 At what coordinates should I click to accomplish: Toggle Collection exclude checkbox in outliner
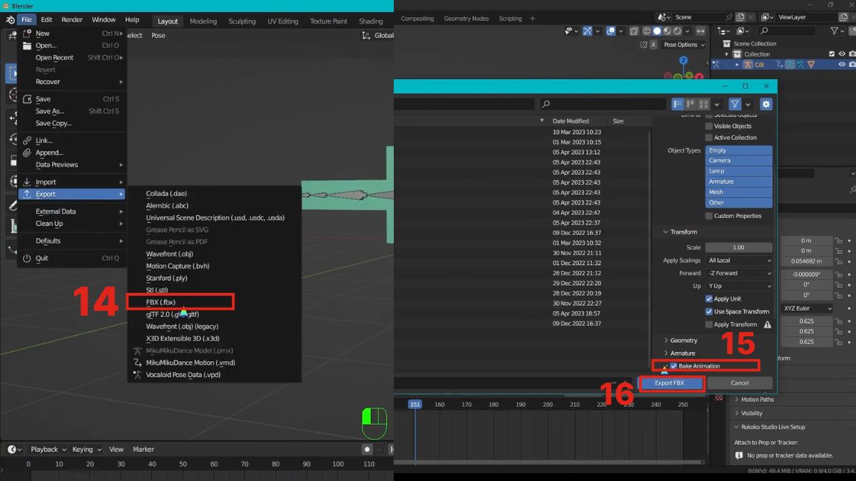(x=832, y=54)
